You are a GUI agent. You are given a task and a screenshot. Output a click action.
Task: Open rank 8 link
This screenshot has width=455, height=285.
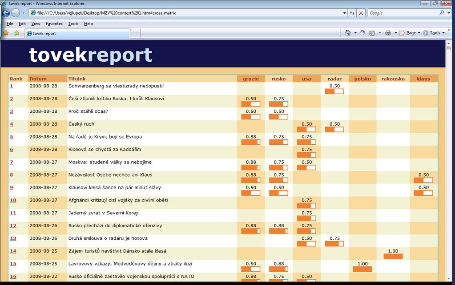tap(11, 175)
